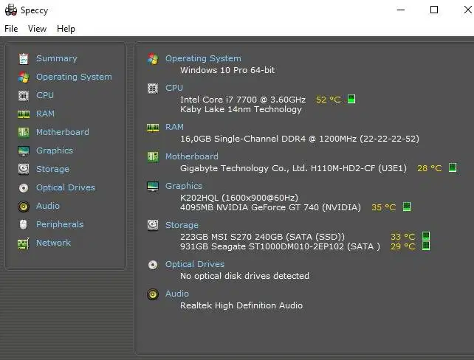Open the Graphics sidebar entry

pyautogui.click(x=55, y=150)
